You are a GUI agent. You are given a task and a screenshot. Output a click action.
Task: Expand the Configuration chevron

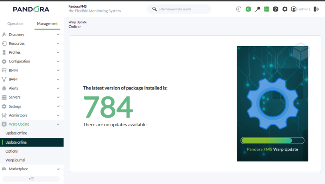point(58,61)
